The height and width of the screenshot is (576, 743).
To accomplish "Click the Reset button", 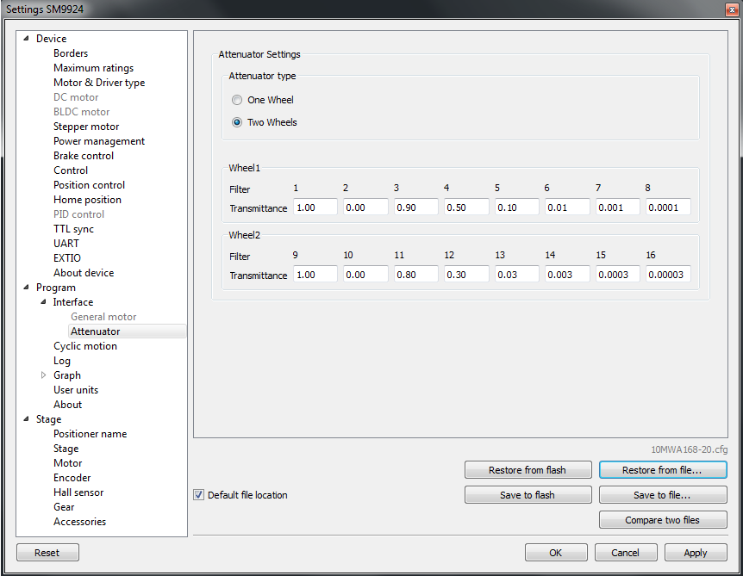I will pos(47,553).
